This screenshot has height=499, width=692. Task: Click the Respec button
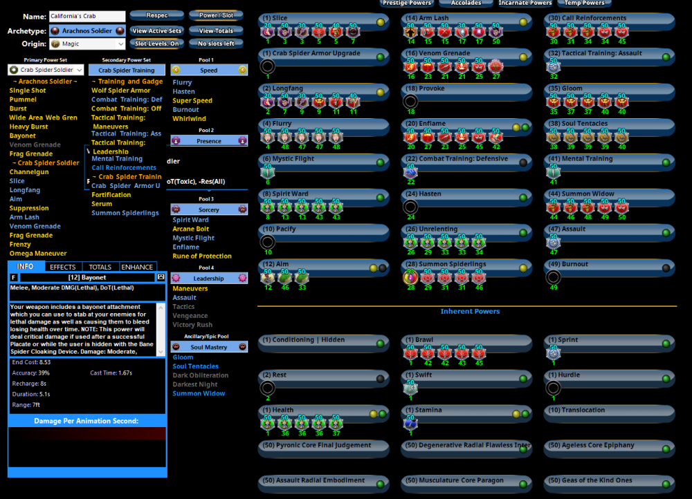pyautogui.click(x=157, y=15)
